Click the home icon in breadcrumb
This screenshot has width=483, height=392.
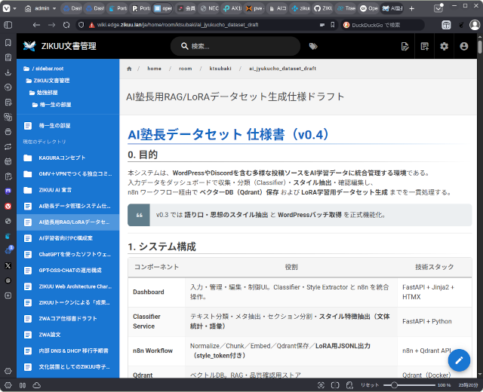130,69
